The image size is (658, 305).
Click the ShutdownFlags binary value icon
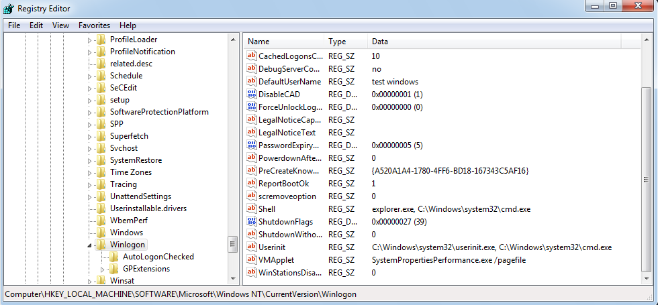pyautogui.click(x=252, y=222)
